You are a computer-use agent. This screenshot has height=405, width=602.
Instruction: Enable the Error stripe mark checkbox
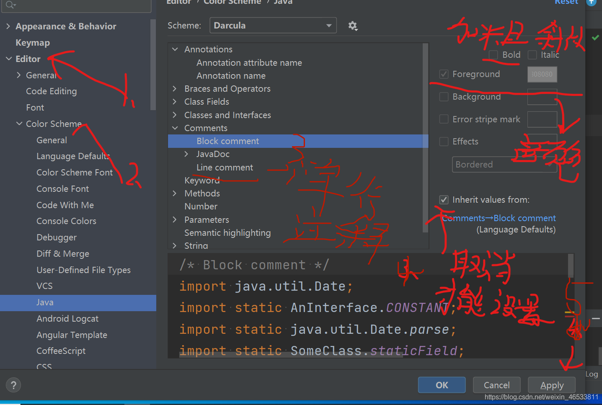click(x=444, y=119)
